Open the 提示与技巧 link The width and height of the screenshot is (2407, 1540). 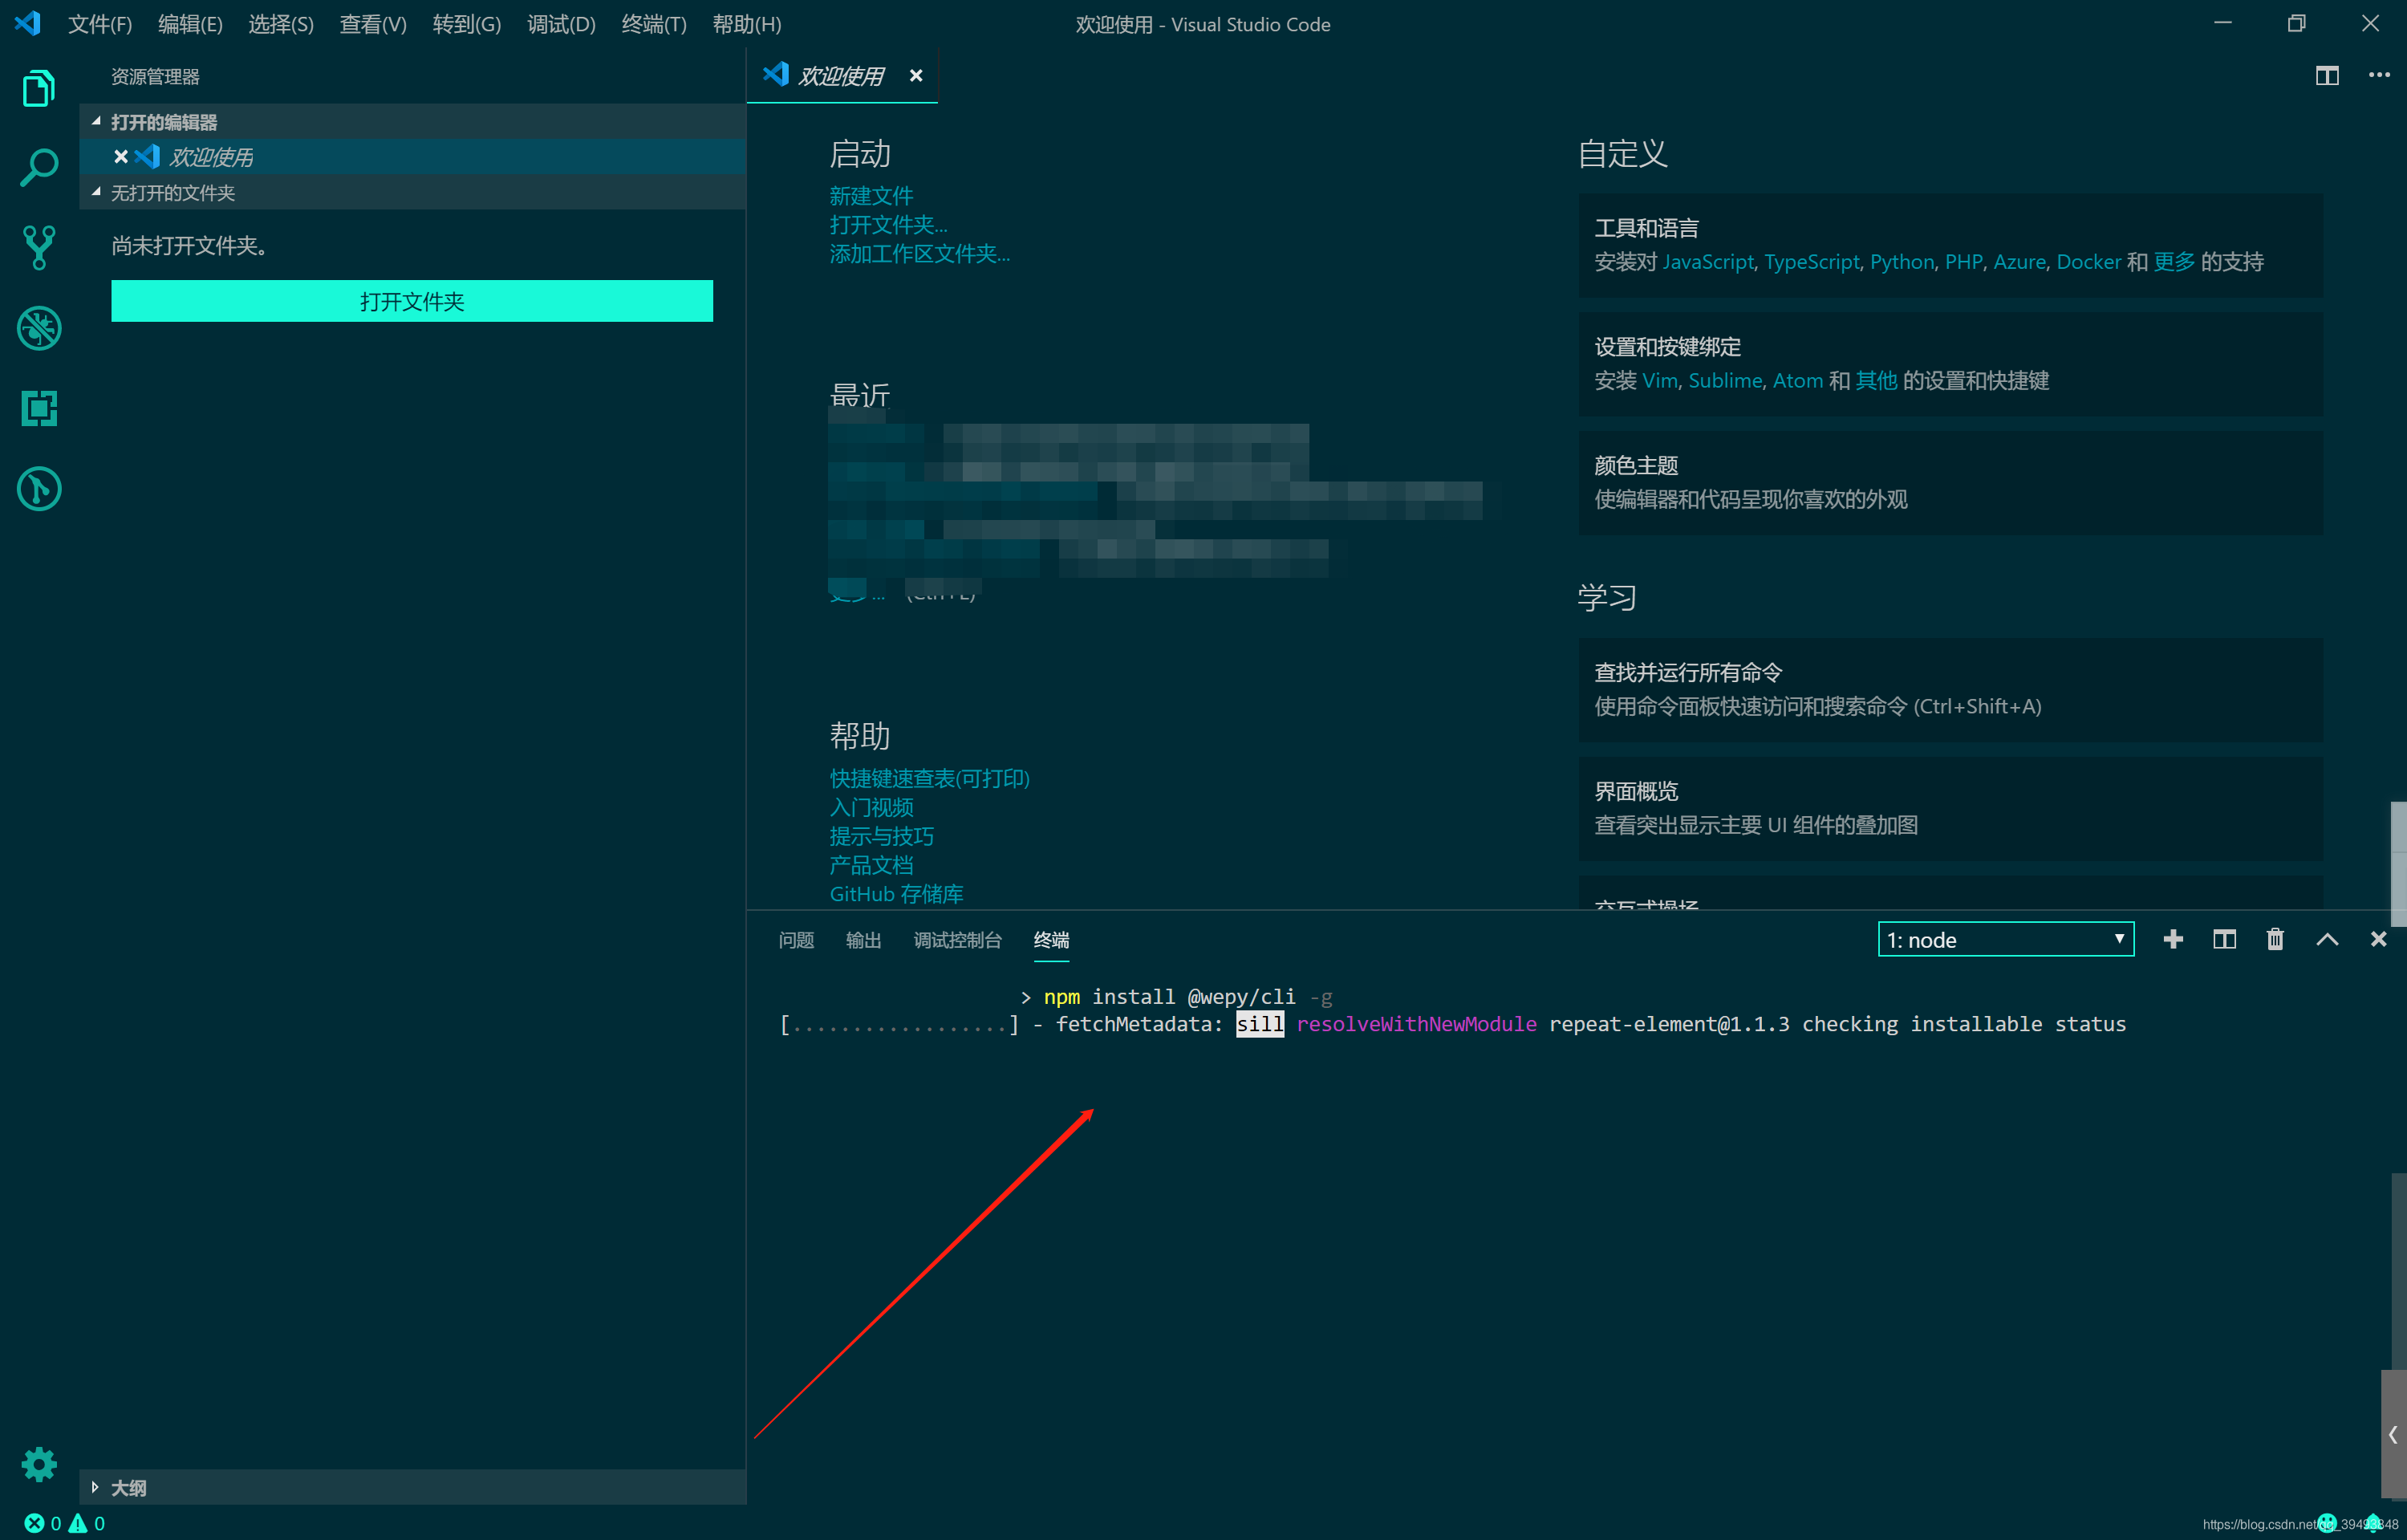[x=882, y=836]
